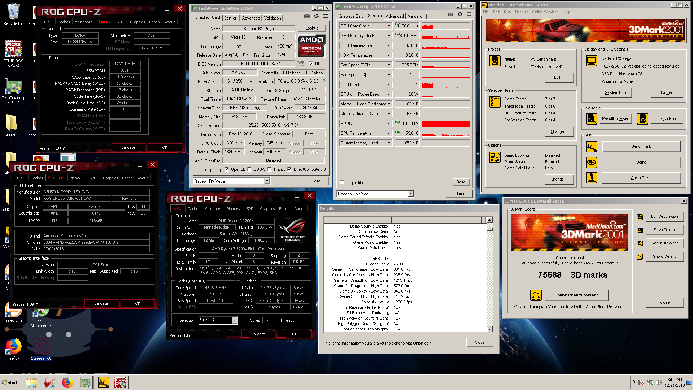This screenshot has width=693, height=390.
Task: Click the Batch Run icon in Pro Tools
Action: point(642,119)
